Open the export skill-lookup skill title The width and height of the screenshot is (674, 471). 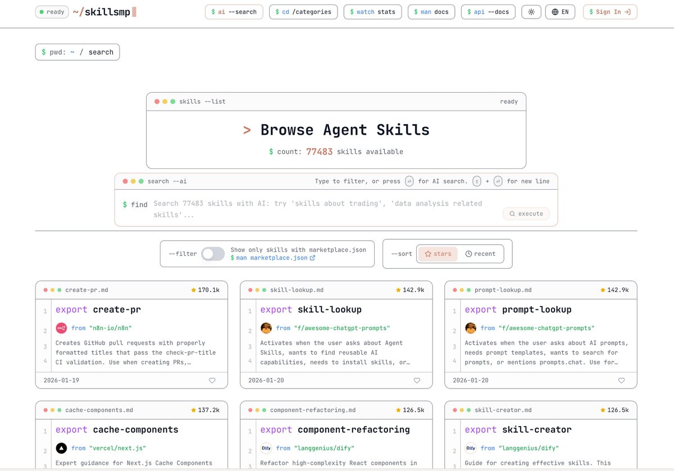(311, 309)
